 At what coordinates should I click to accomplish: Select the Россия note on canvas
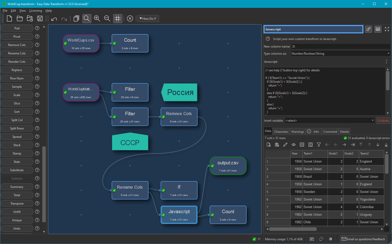tap(180, 92)
